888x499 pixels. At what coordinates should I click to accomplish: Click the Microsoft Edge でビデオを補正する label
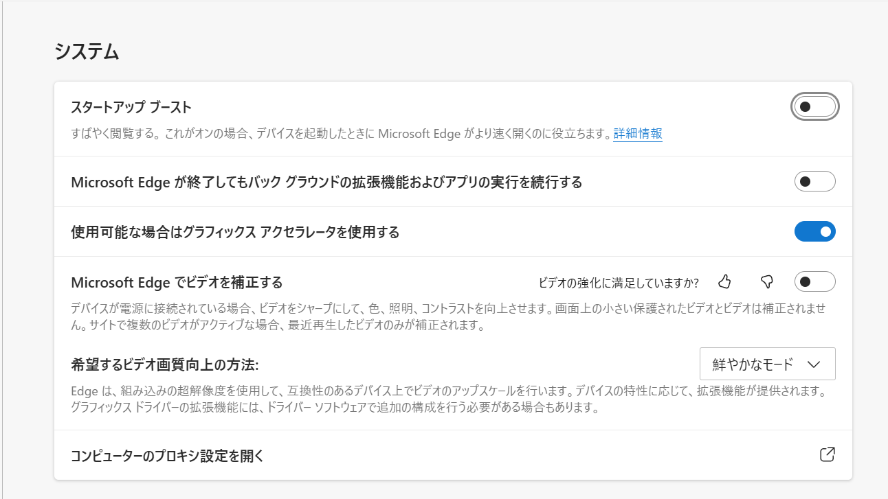[x=177, y=282]
